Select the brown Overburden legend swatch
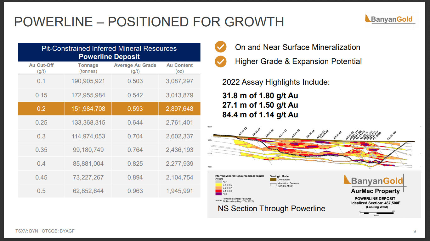 tap(273, 179)
